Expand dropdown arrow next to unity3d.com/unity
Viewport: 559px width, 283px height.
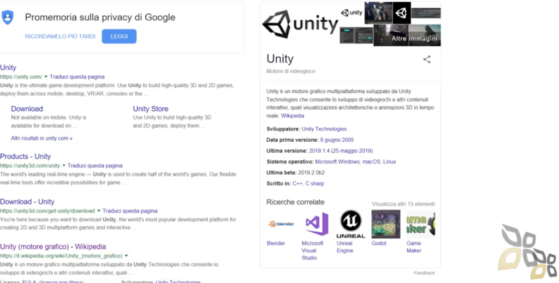pyautogui.click(x=64, y=166)
